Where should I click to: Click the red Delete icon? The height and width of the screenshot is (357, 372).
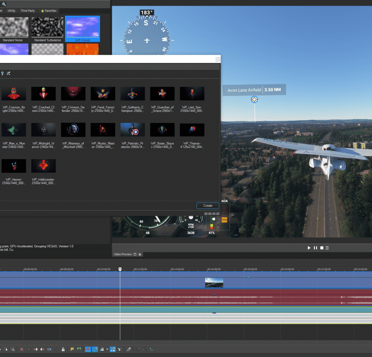(22, 349)
